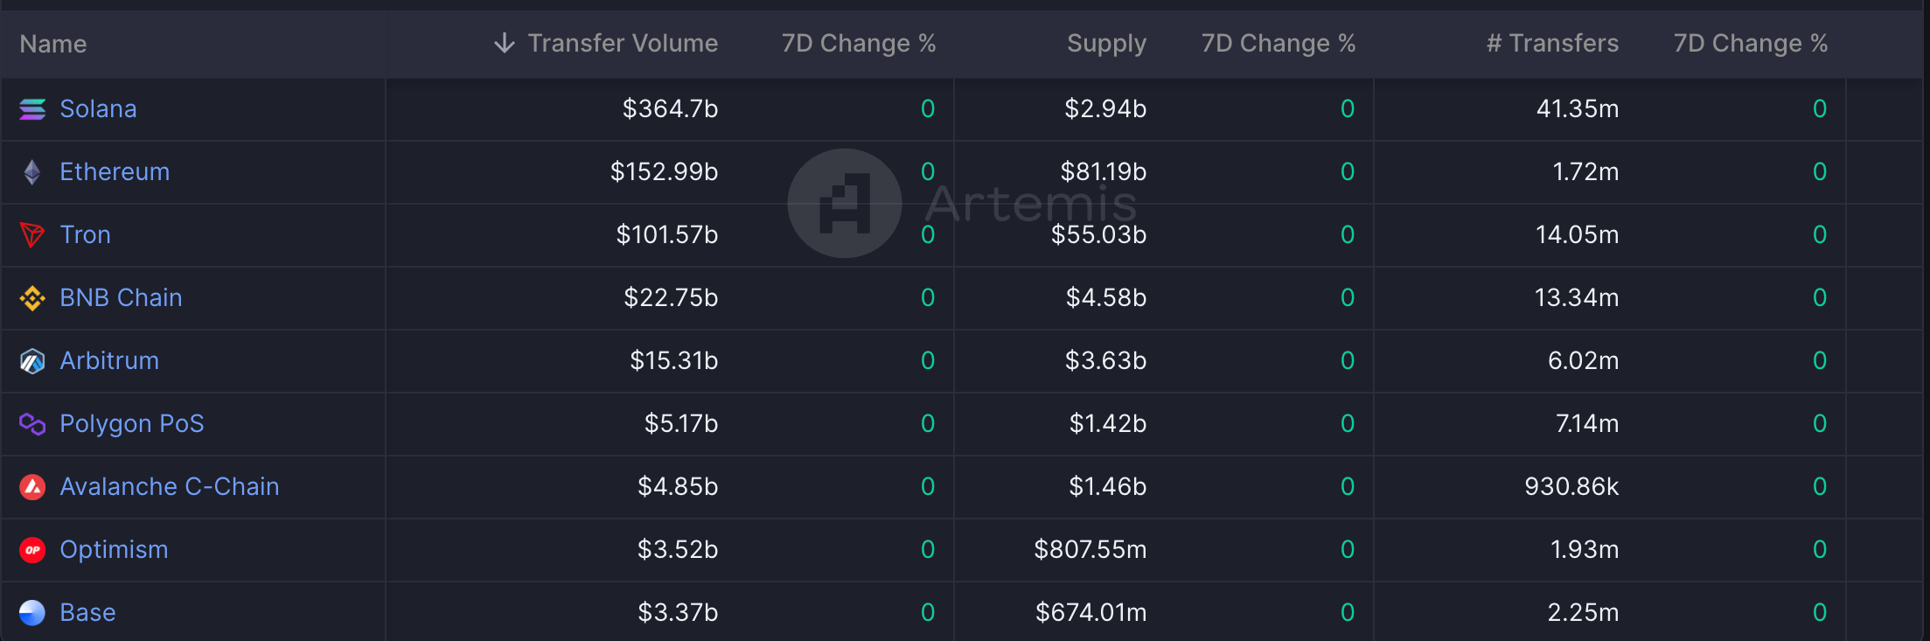Viewport: 1930px width, 641px height.
Task: Click the Artemis watermark logo
Action: (845, 203)
